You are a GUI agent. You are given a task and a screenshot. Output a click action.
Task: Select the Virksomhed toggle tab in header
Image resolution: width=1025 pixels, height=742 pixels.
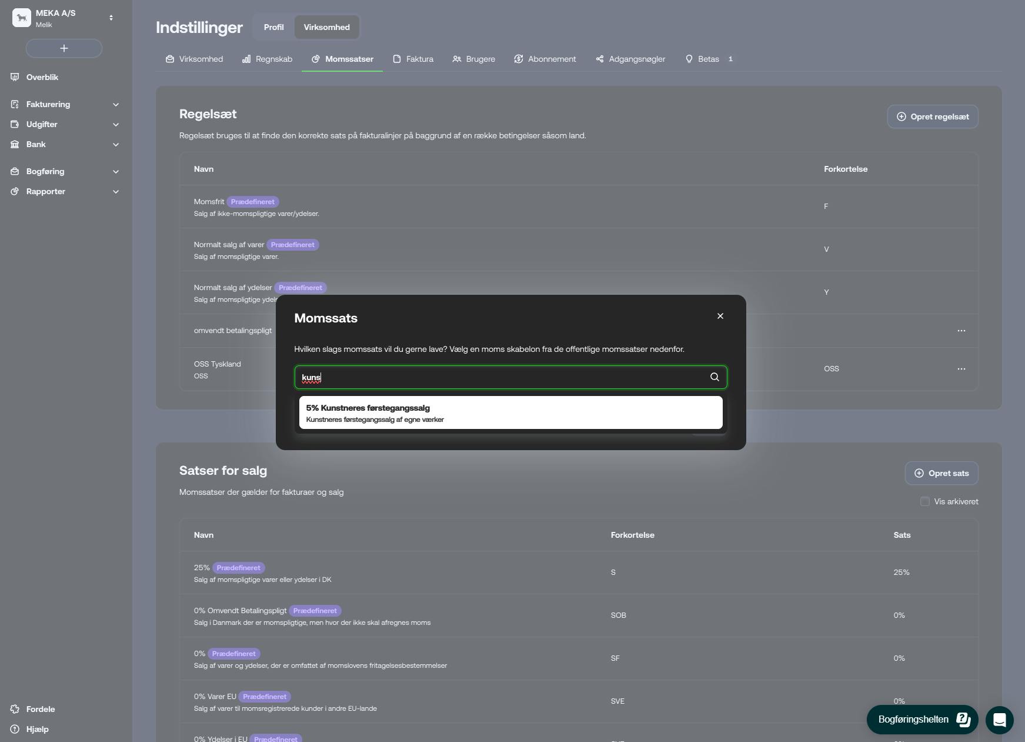tap(326, 27)
